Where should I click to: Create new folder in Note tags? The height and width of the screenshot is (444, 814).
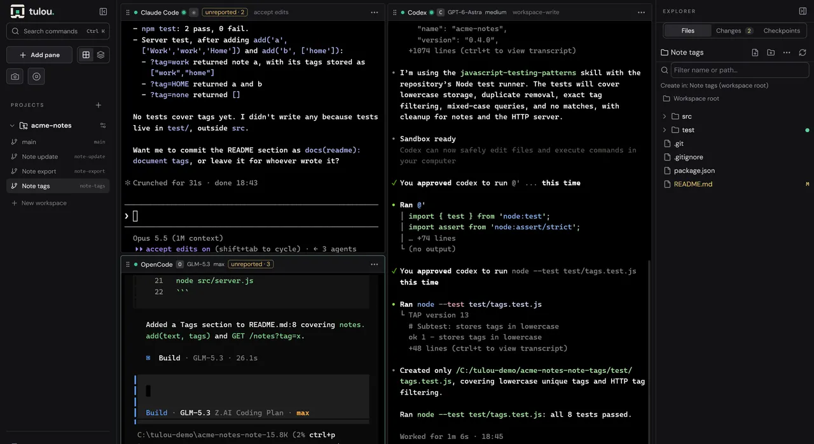pos(771,52)
